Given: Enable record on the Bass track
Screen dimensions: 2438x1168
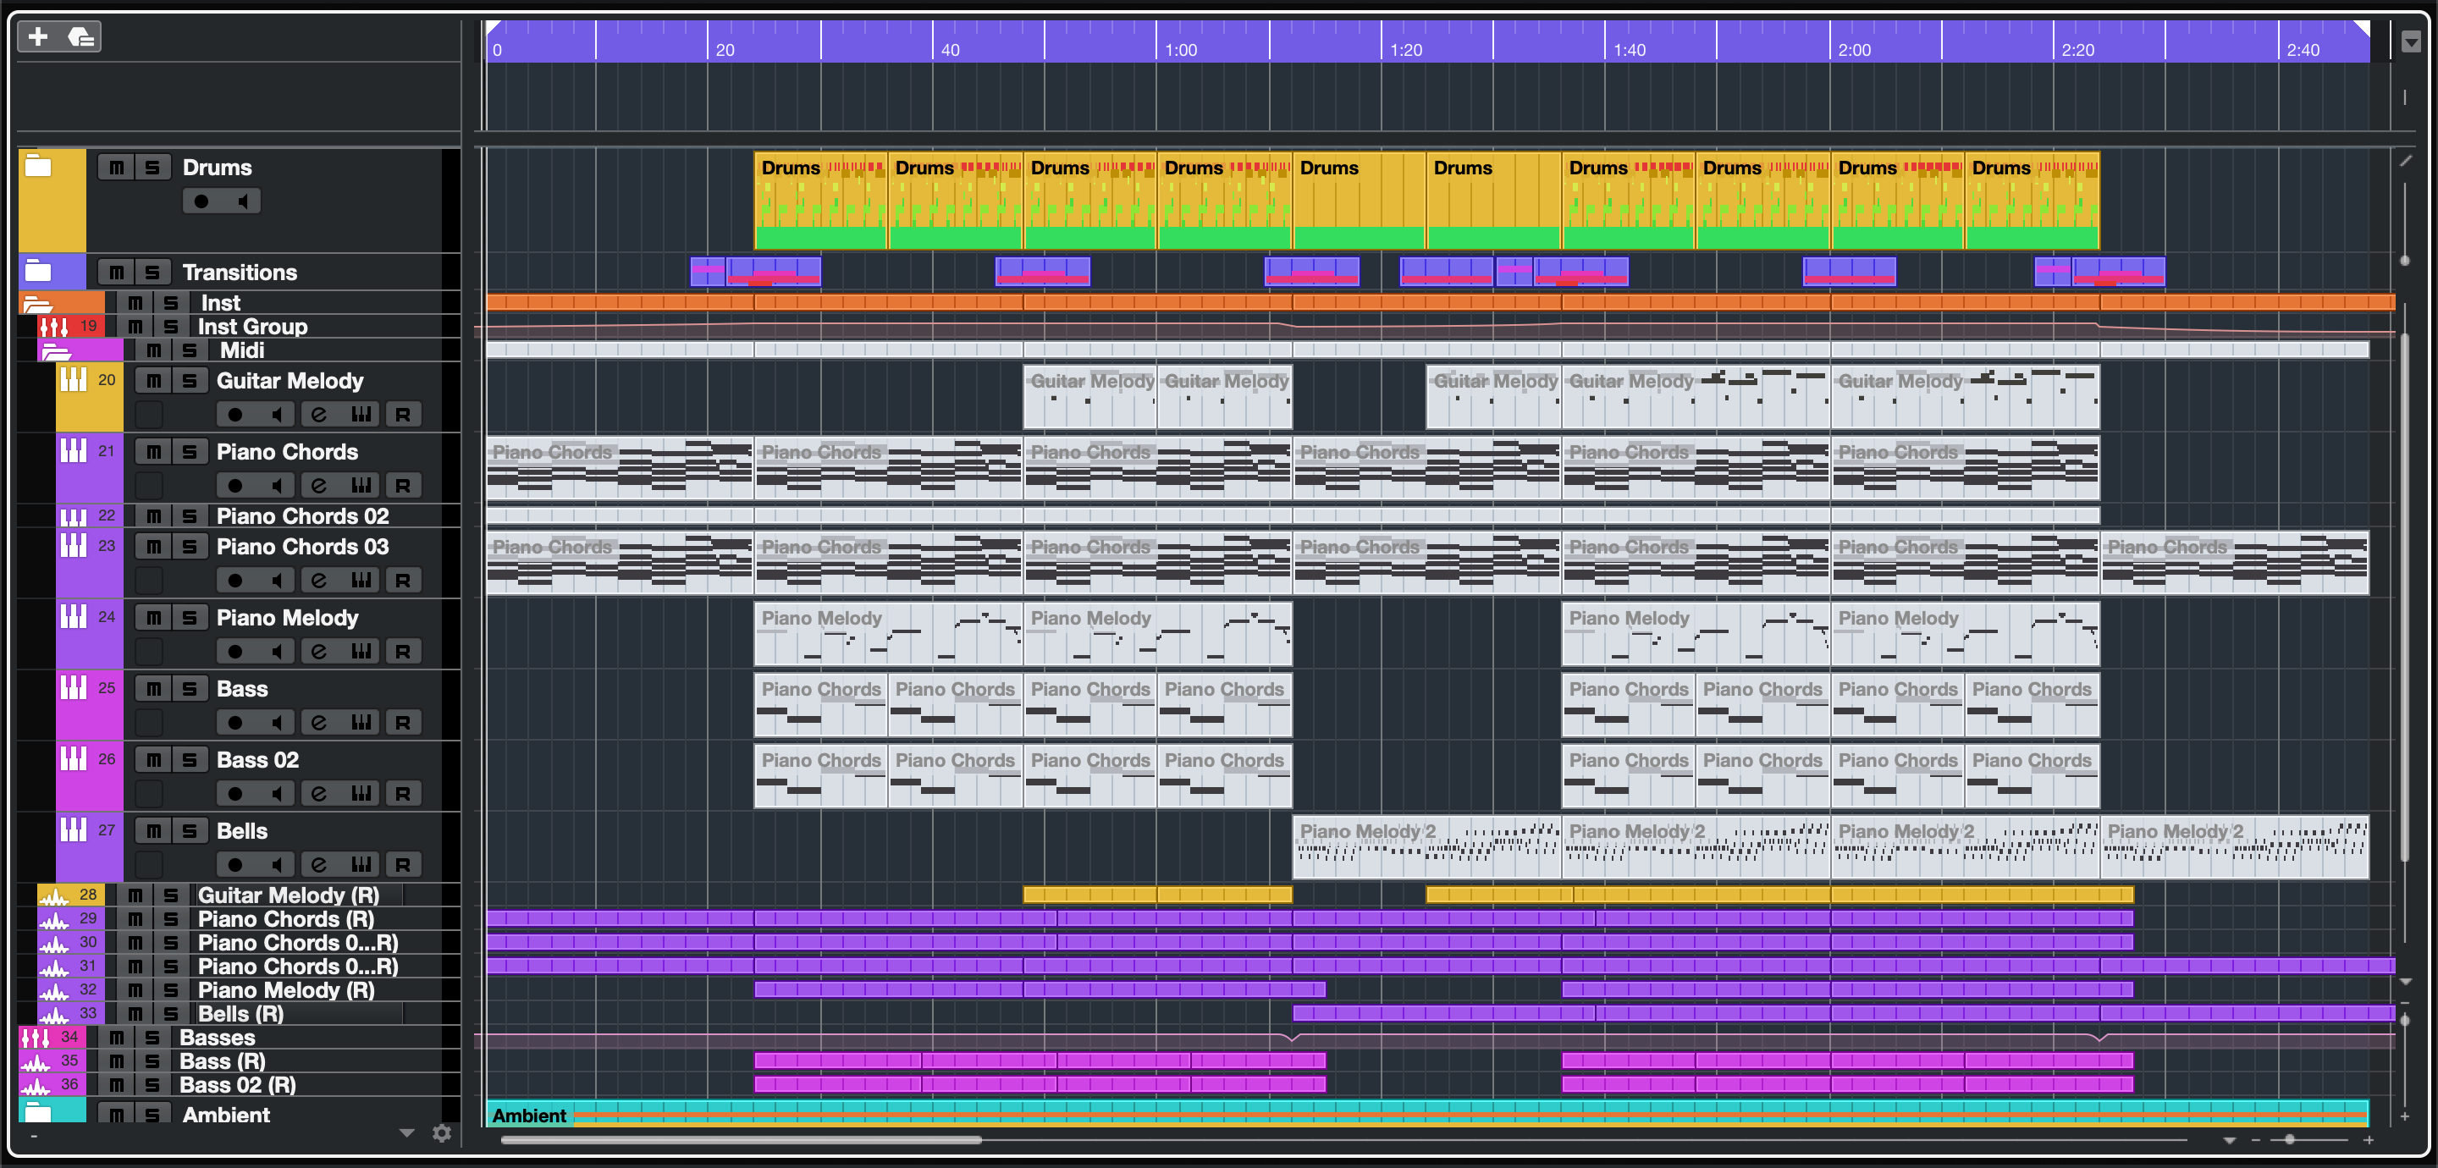Looking at the screenshot, I should point(234,723).
